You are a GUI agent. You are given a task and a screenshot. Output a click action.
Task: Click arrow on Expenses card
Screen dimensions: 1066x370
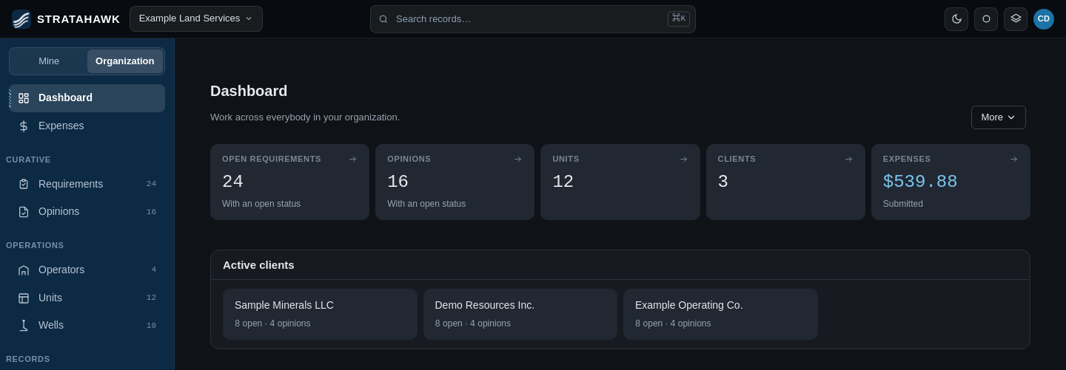(1014, 159)
